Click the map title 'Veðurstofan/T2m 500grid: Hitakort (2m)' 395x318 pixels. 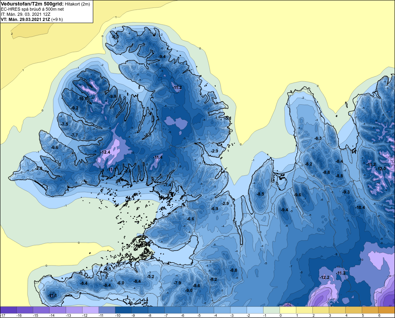point(45,4)
